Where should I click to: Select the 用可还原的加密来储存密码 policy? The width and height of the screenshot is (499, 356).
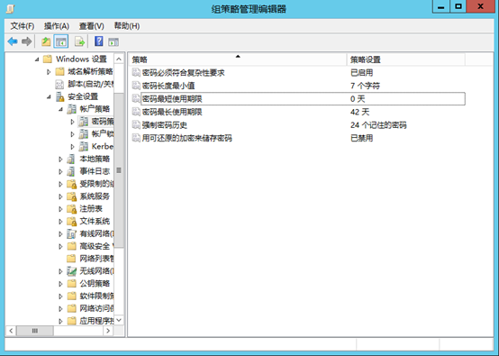coord(186,138)
